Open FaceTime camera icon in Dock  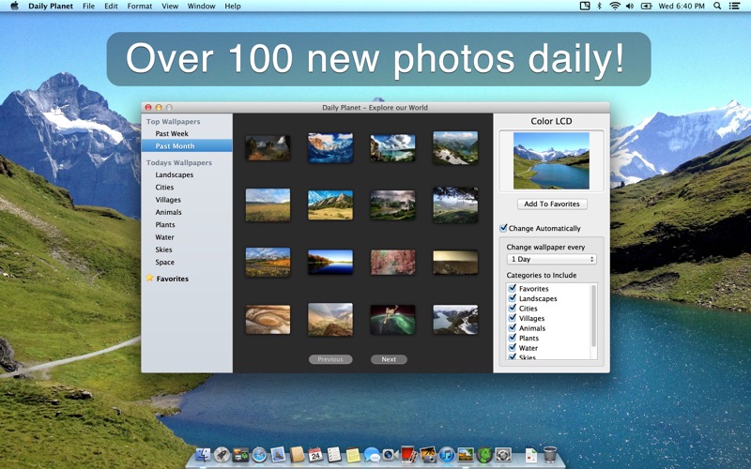[x=390, y=454]
